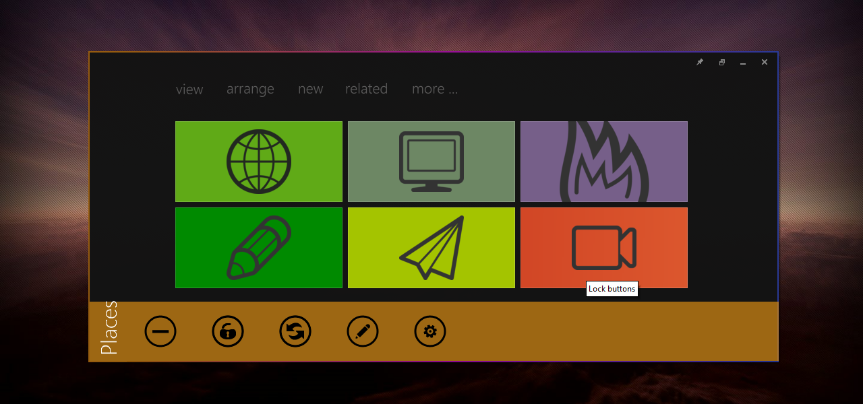Open settings with the gear icon

(430, 331)
